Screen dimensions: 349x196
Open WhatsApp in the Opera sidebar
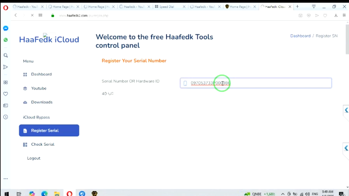[x=6, y=40]
